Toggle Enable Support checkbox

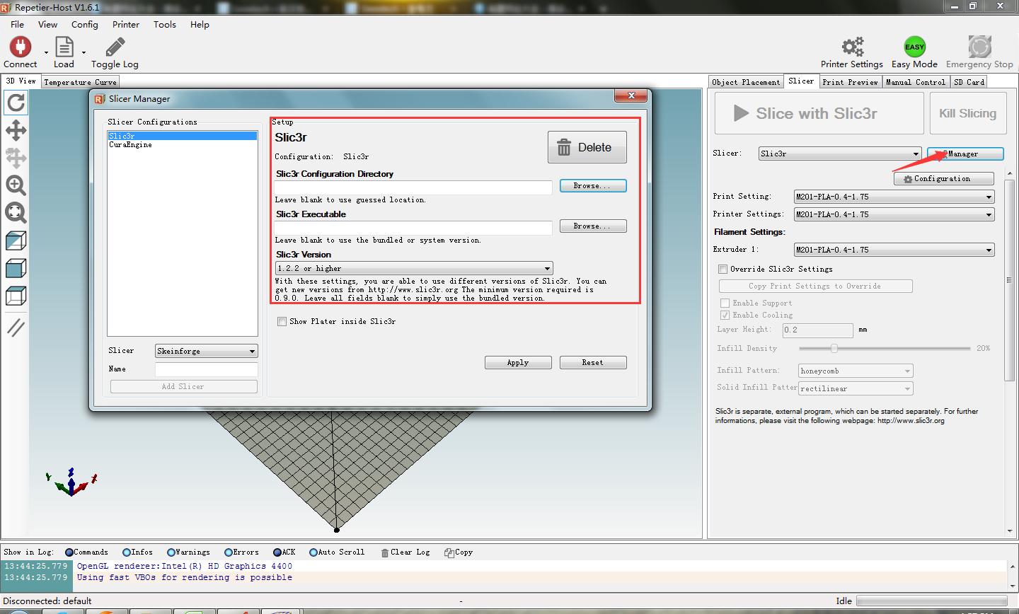[x=725, y=303]
